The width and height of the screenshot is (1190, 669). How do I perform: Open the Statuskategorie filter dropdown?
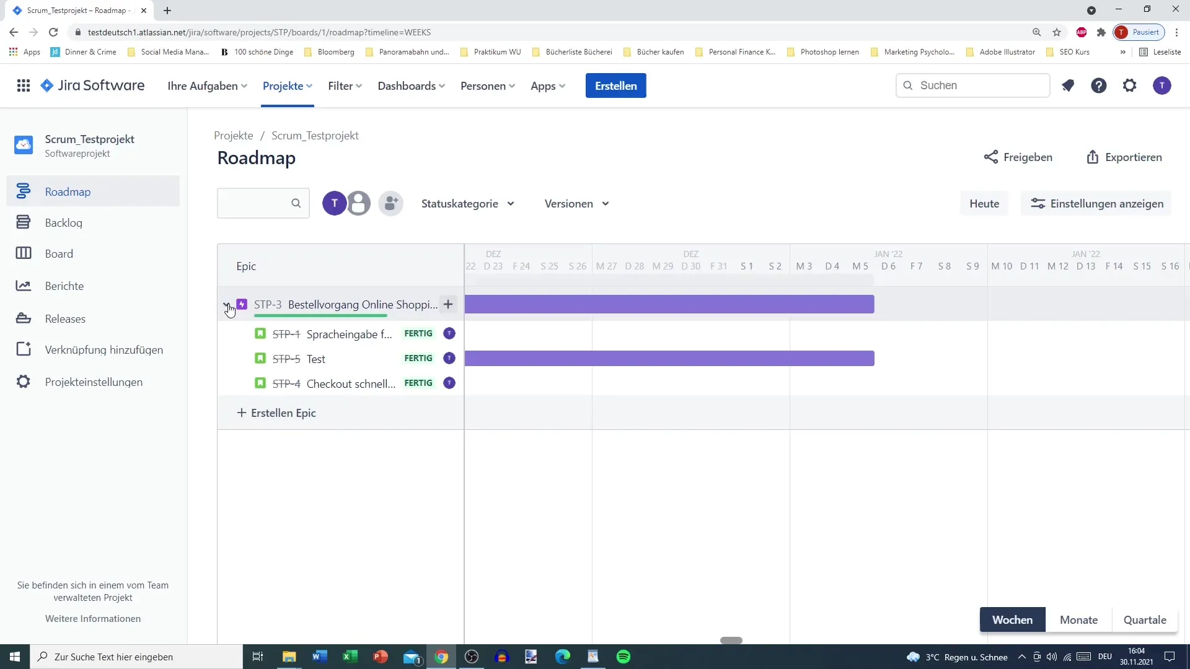468,203
